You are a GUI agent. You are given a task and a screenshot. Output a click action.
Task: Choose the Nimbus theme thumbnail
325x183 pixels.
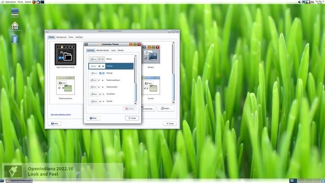[151, 54]
